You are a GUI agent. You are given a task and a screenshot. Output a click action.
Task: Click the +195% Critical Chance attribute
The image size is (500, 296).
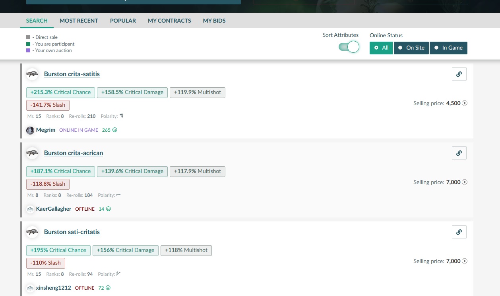pyautogui.click(x=58, y=250)
